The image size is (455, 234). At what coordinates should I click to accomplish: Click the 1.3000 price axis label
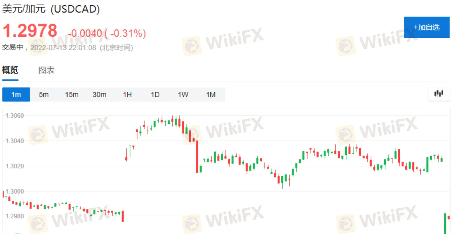(15, 191)
